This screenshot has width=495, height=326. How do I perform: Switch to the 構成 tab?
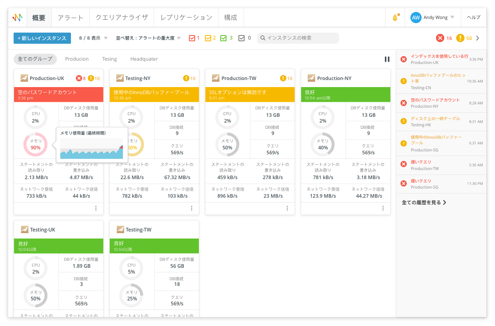[x=231, y=18]
